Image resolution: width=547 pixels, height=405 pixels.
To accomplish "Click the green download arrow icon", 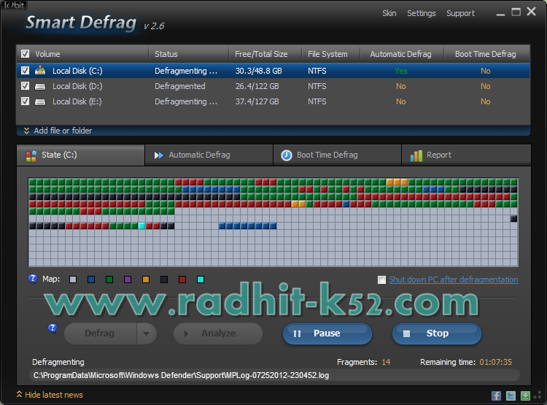I will click(x=525, y=396).
